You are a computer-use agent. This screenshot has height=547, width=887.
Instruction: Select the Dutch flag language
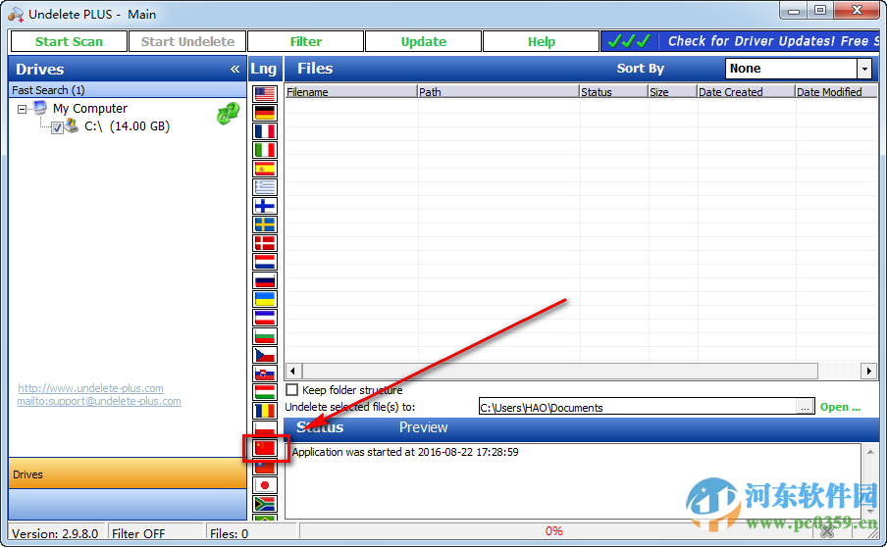coord(265,262)
